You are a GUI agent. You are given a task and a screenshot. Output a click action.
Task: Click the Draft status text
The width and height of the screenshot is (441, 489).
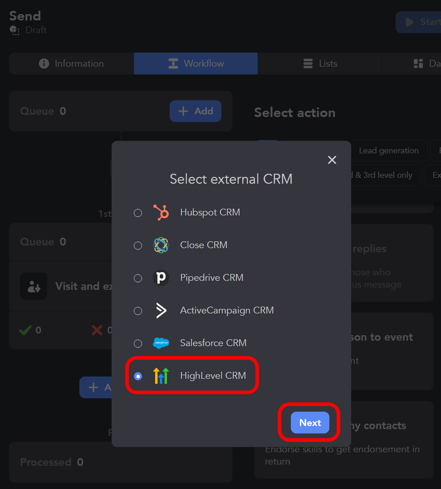tap(36, 30)
